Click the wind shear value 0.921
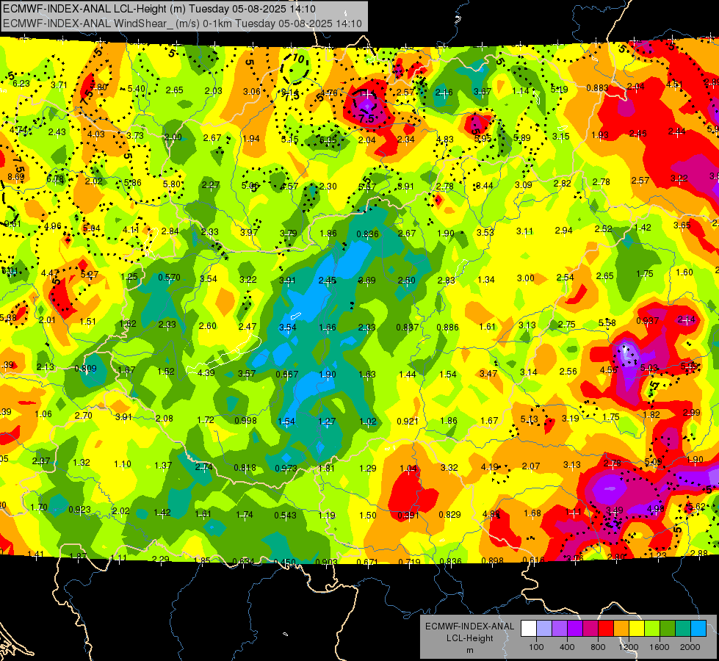Screen dimensions: 719x661 tap(408, 421)
